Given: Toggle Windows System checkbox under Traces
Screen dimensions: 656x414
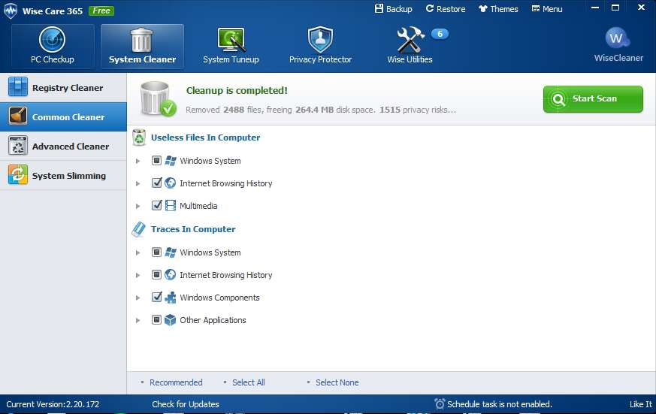Looking at the screenshot, I should point(156,252).
